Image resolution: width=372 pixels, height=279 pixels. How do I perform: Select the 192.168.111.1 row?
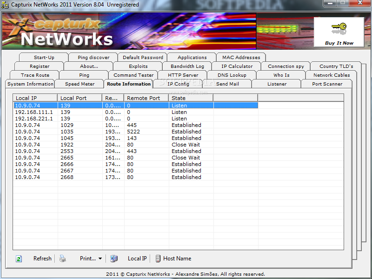coord(136,112)
